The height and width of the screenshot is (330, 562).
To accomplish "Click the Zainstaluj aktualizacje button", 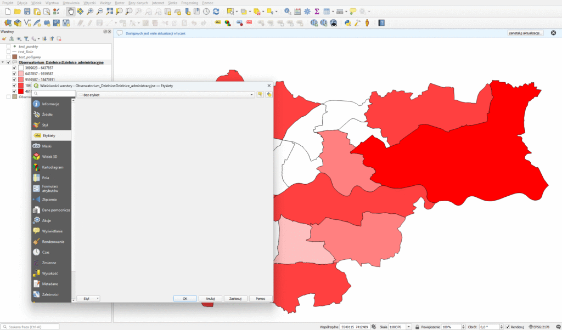I will 525,33.
